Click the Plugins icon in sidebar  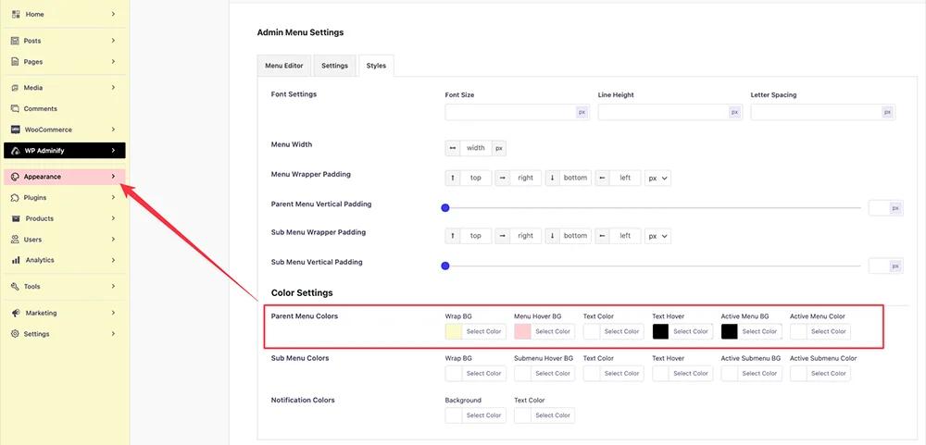click(x=16, y=198)
